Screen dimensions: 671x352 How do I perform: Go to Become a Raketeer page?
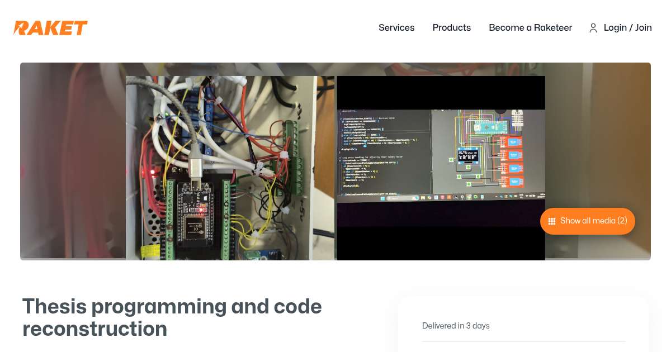click(530, 27)
